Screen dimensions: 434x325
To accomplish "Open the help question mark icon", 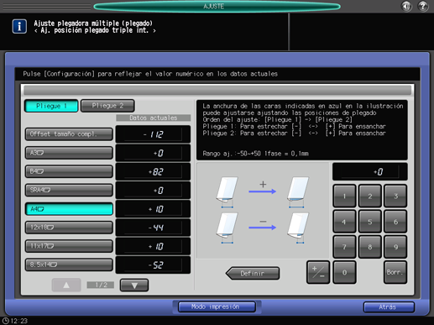I will point(423,6).
